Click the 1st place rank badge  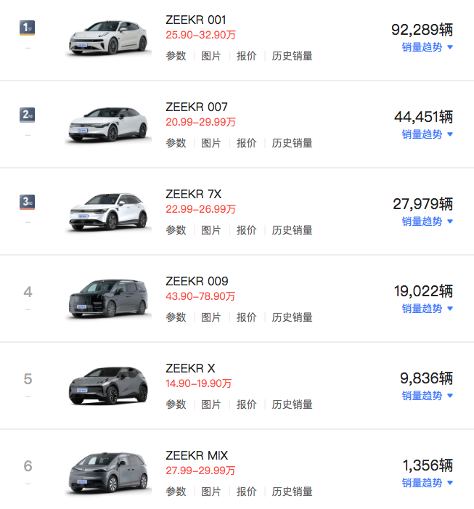(28, 28)
